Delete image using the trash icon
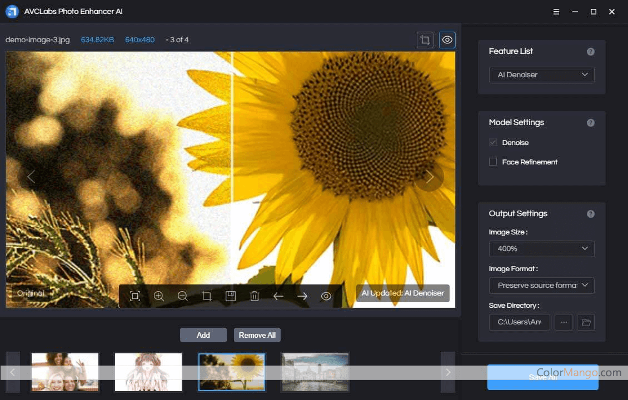The width and height of the screenshot is (628, 400). pyautogui.click(x=255, y=296)
